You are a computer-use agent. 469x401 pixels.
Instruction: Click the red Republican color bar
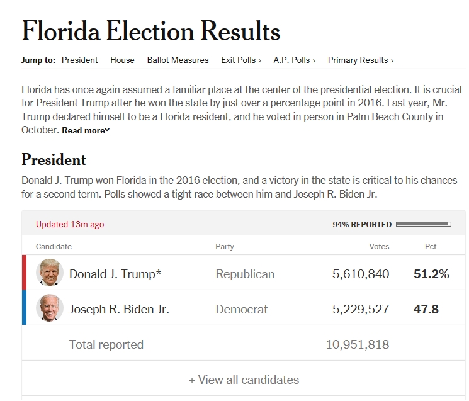point(25,273)
